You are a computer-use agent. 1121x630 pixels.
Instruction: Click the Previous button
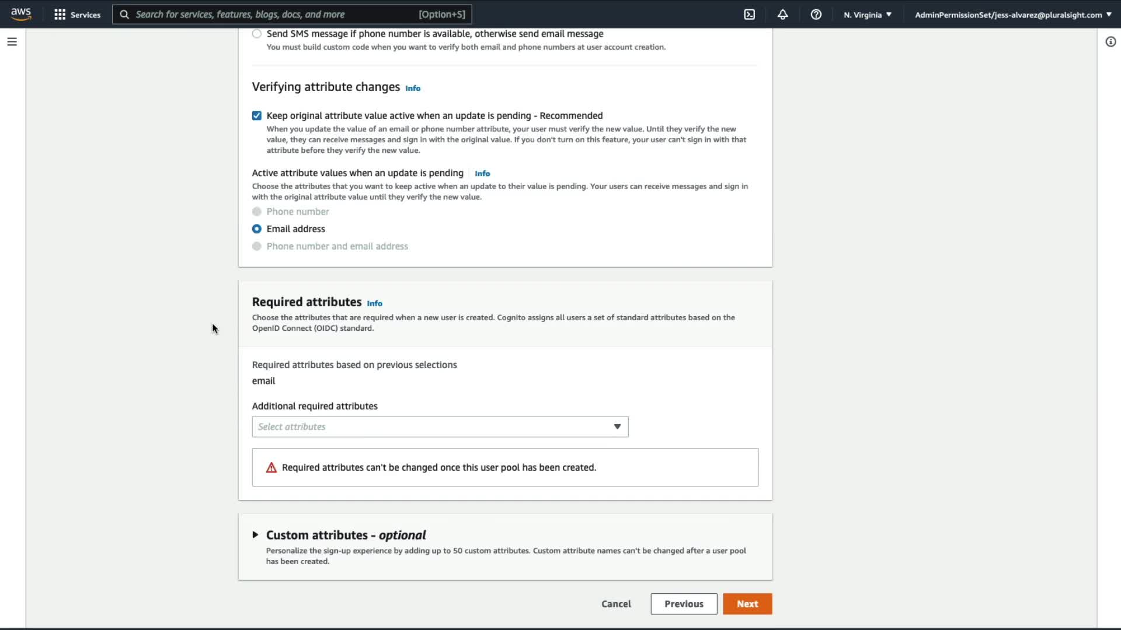(683, 604)
